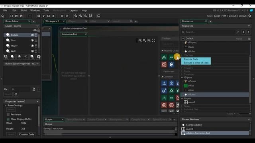Pick the red play-circle action in toolbox

point(164,105)
